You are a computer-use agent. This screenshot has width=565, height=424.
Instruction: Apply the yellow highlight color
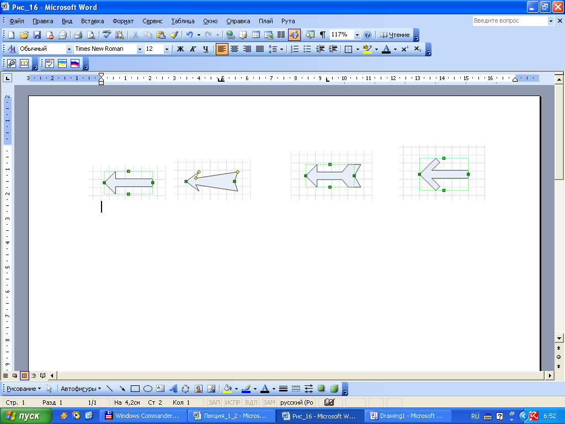click(367, 49)
